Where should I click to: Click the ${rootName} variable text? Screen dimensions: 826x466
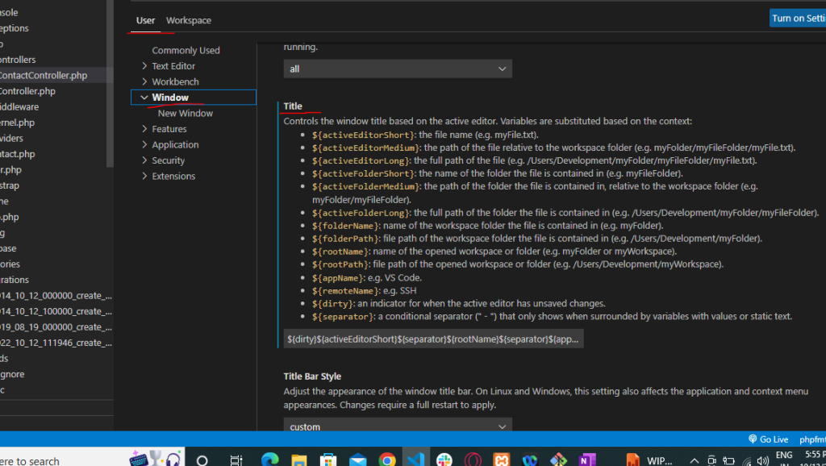[x=340, y=252]
